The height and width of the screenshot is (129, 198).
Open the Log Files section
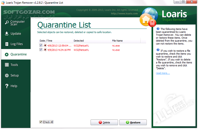click(x=17, y=44)
